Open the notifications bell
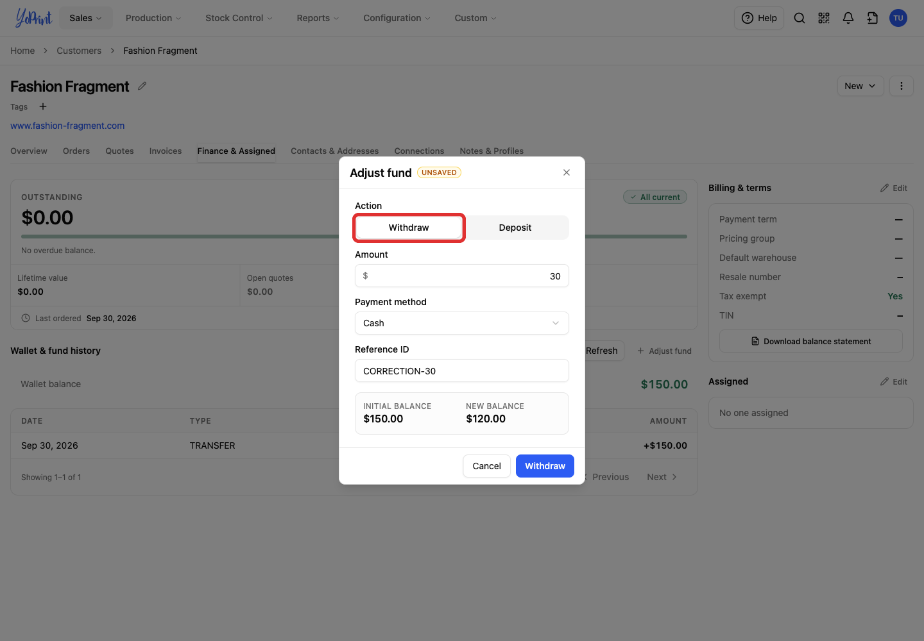 pos(848,18)
